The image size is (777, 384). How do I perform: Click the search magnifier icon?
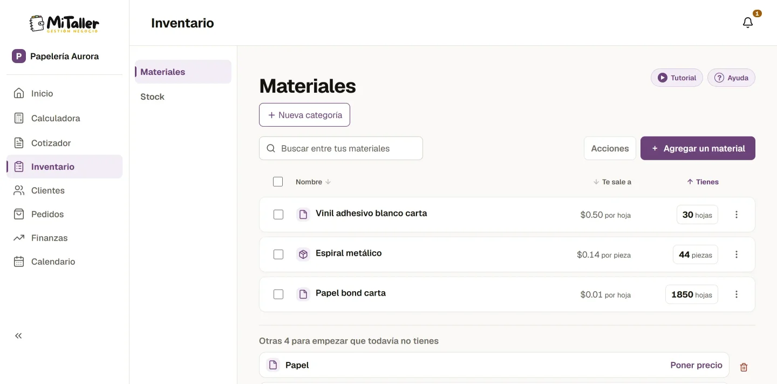point(271,148)
